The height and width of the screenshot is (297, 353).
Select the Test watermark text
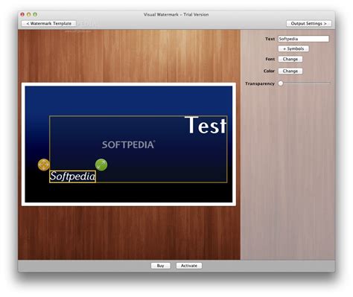(206, 125)
